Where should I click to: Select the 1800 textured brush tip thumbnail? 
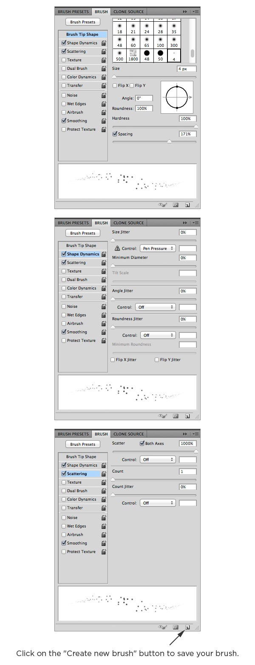click(133, 55)
